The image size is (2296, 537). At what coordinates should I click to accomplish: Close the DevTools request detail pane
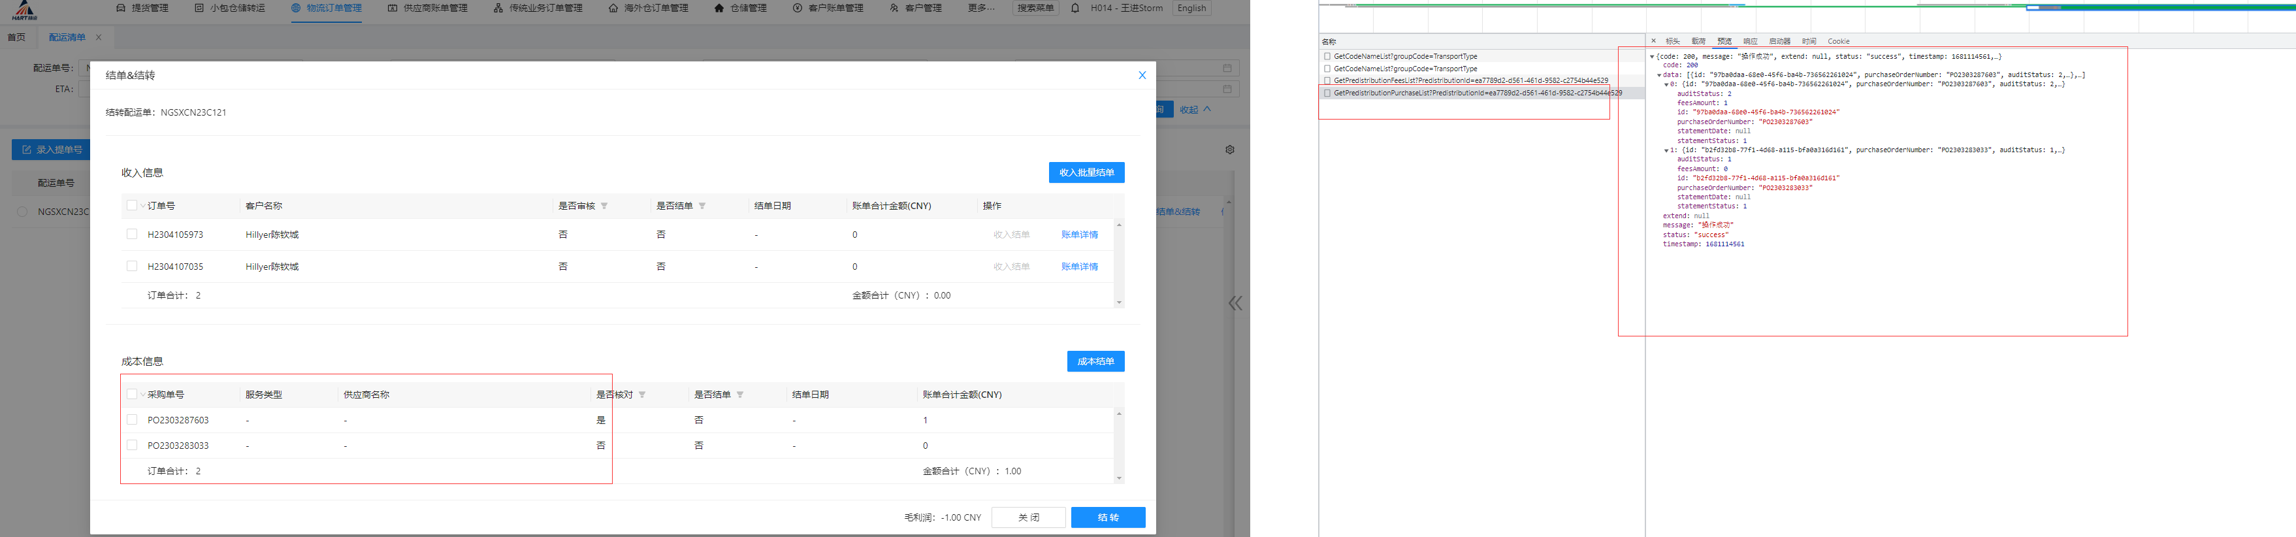coord(1653,41)
